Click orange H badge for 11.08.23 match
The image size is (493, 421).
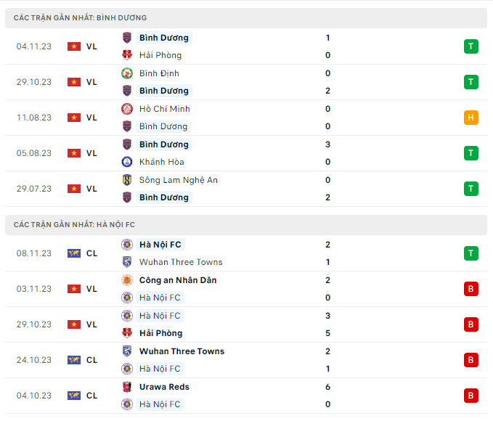pyautogui.click(x=471, y=118)
